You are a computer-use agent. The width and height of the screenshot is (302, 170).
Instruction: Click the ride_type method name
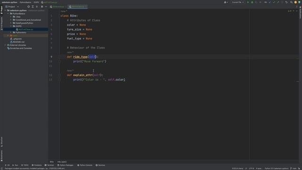[80, 57]
